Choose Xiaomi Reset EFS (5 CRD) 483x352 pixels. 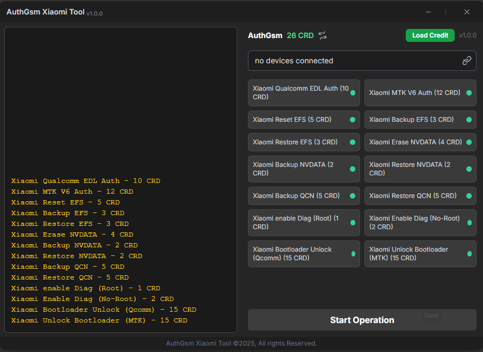304,120
